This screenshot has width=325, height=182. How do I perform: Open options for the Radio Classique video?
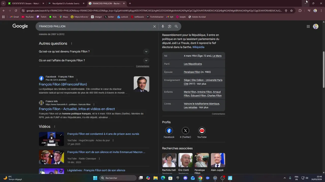click(99, 159)
